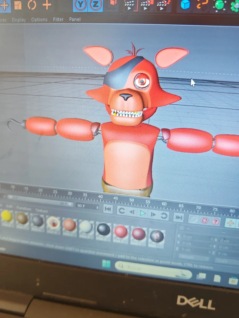The image size is (239, 318).
Task: Click the first Render View clapperboard icon
Action: (130, 5)
